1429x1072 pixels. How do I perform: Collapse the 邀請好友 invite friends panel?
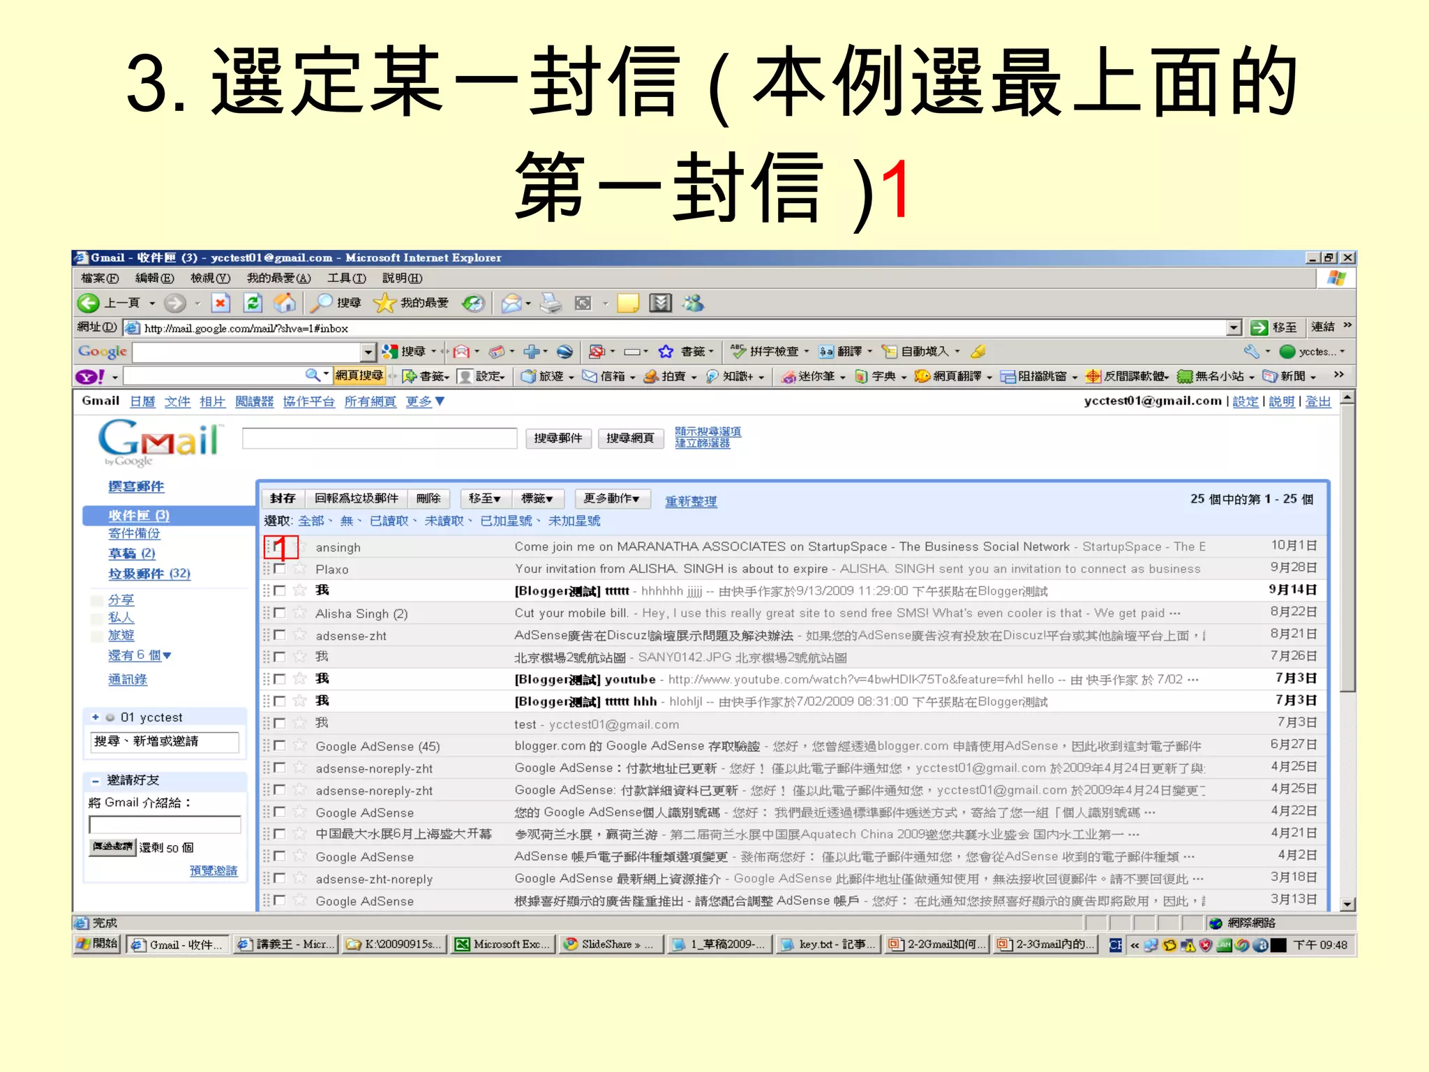pos(95,780)
